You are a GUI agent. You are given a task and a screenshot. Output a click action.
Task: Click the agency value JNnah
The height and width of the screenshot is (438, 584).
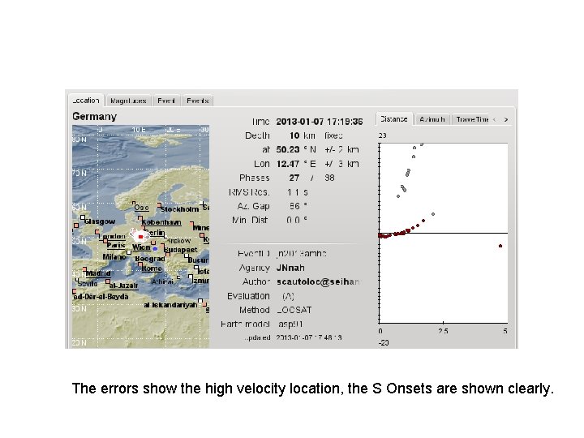(x=290, y=268)
